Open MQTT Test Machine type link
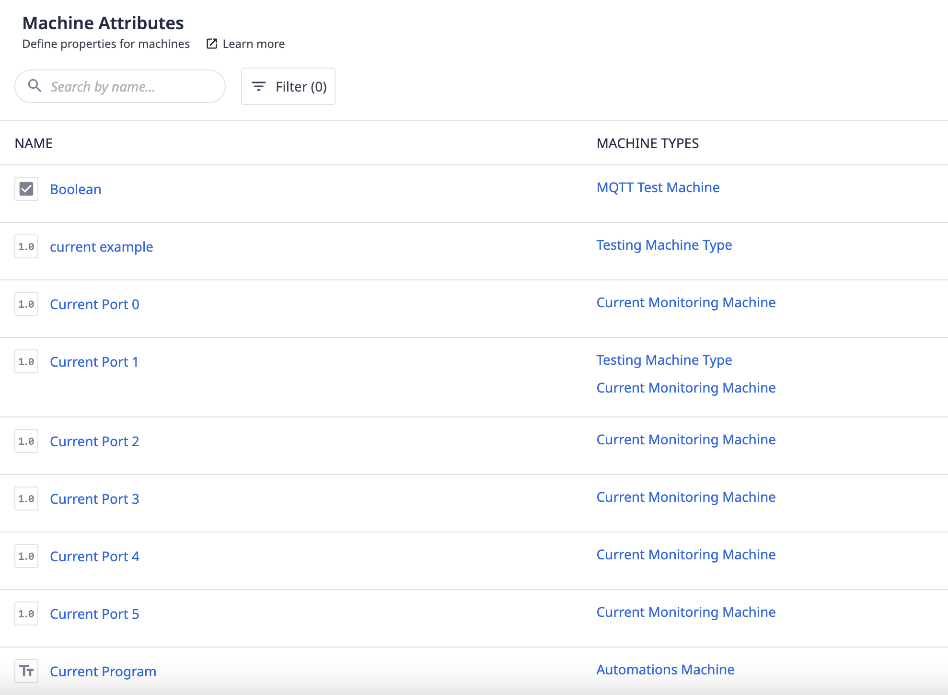 (658, 187)
